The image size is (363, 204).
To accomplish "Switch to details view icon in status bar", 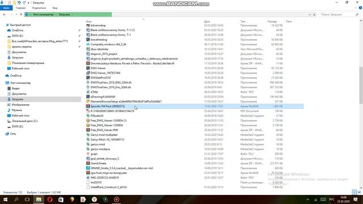I will tap(354, 192).
